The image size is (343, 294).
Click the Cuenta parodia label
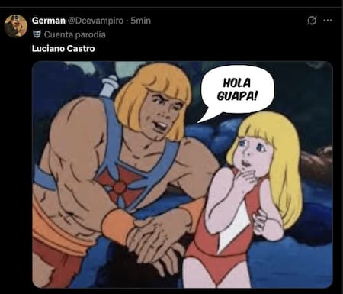[75, 34]
